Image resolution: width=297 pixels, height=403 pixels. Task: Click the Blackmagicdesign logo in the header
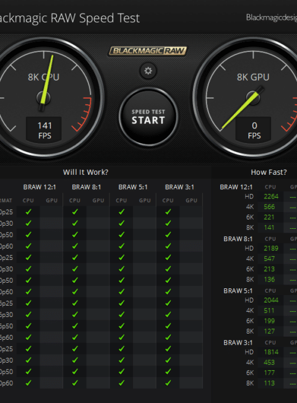click(272, 18)
